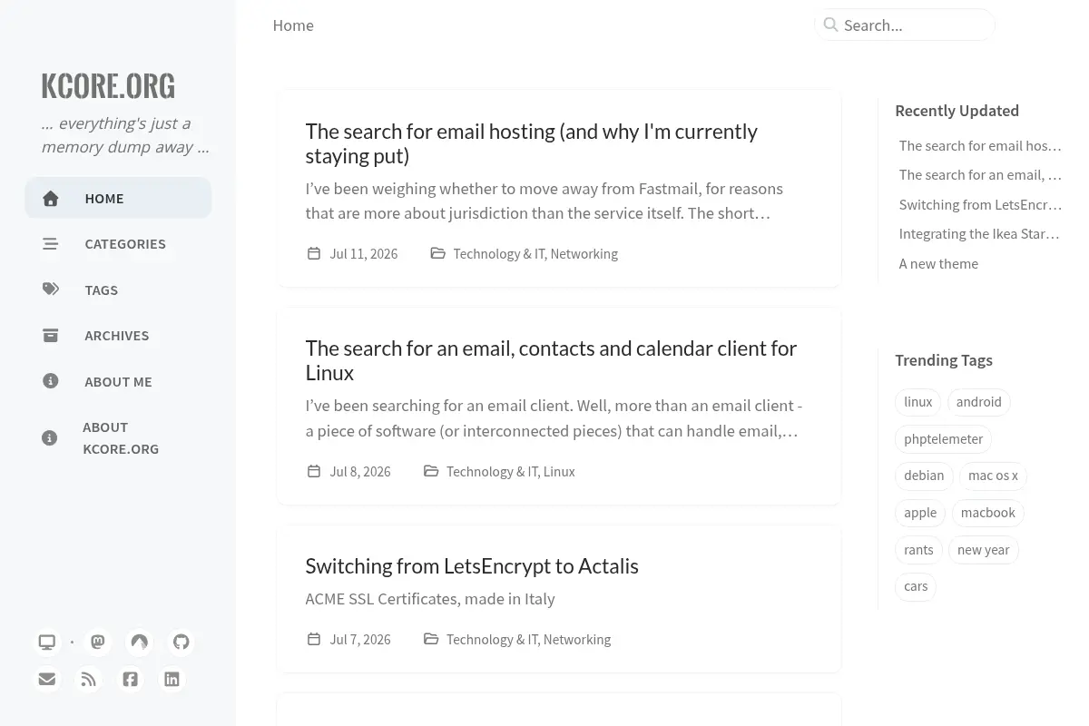Image resolution: width=1089 pixels, height=726 pixels.
Task: Open the GitHub profile icon
Action: coord(181,643)
